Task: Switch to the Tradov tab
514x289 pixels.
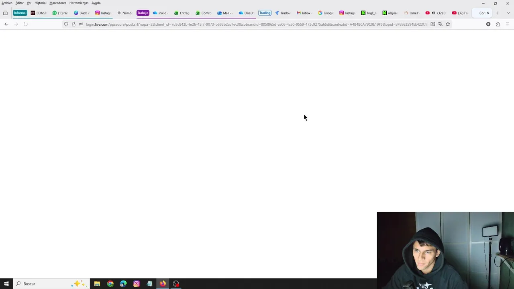Action: tap(283, 13)
